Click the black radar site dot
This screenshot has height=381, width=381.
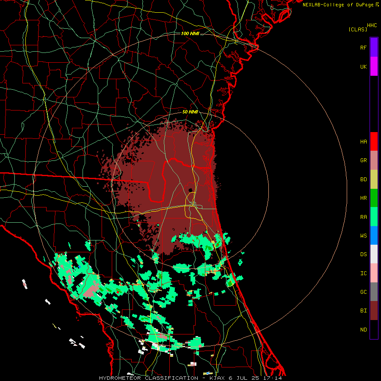190,190
